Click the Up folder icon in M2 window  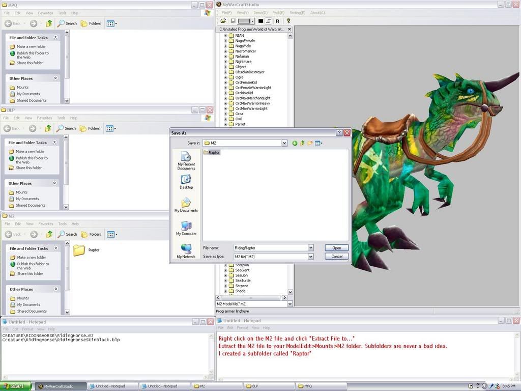point(49,234)
